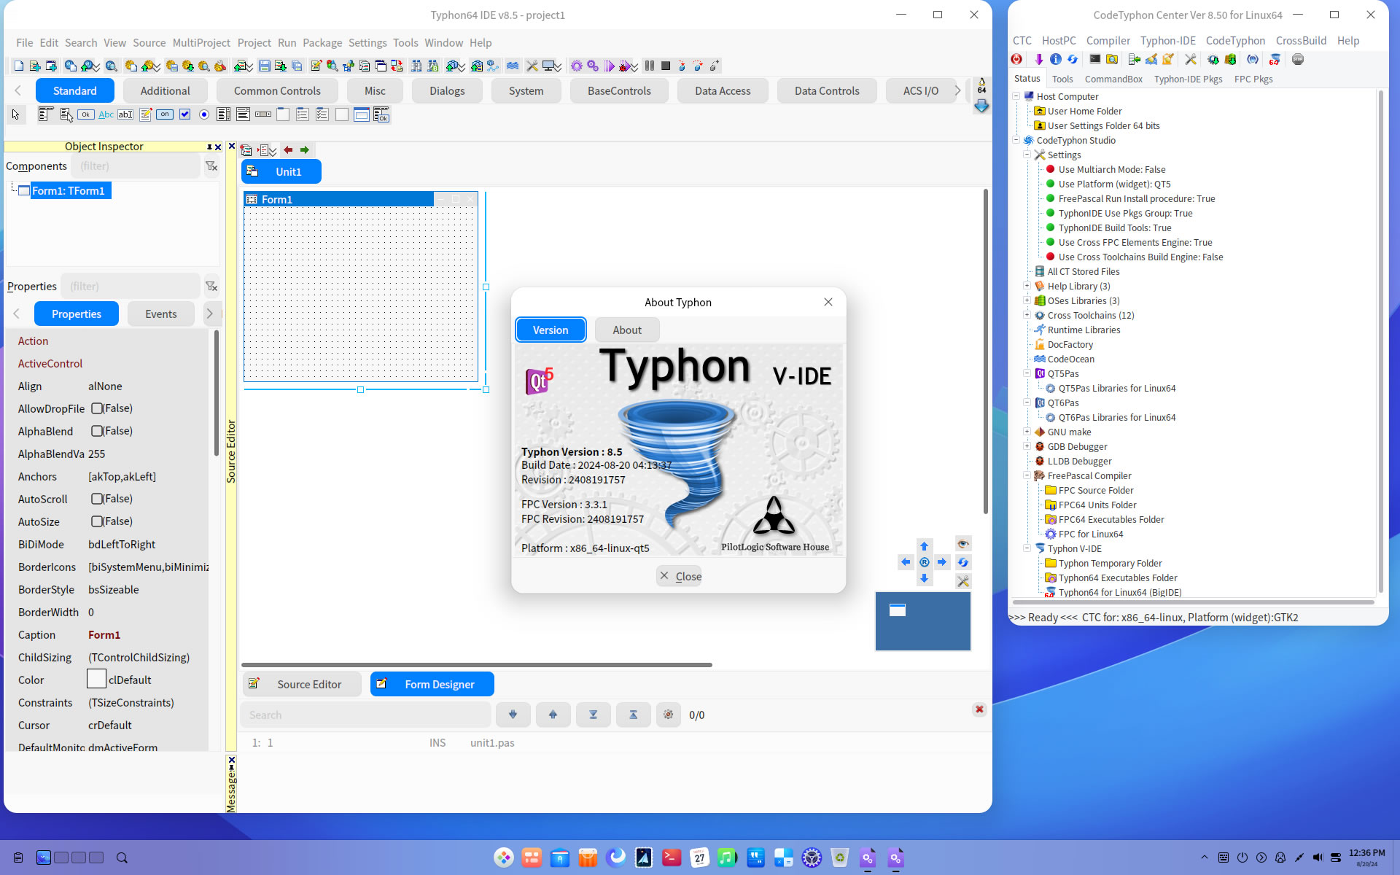This screenshot has width=1400, height=875.
Task: Click the Save (floppy disk) toolbar icon
Action: coord(264,66)
